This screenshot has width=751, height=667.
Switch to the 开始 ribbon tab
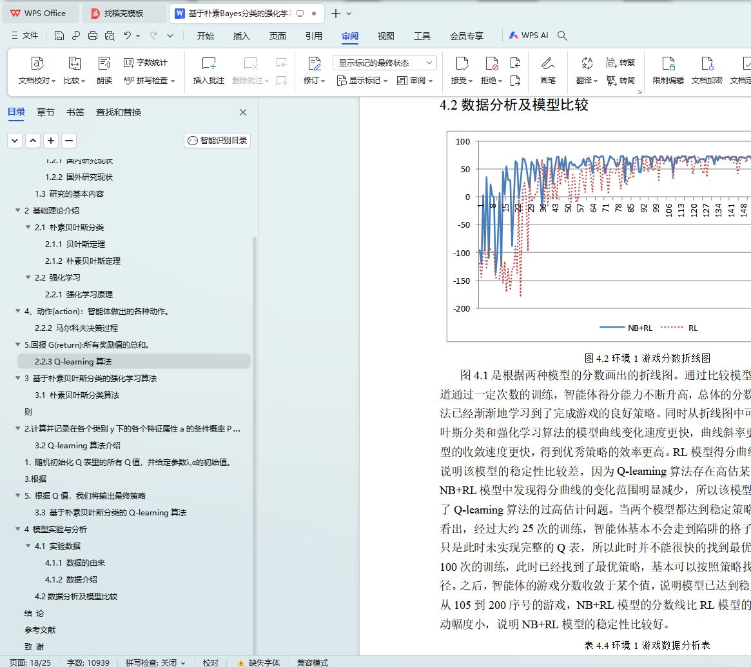coord(206,36)
